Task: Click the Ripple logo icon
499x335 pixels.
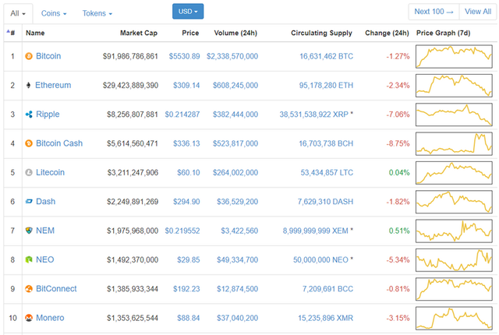Action: [30, 115]
